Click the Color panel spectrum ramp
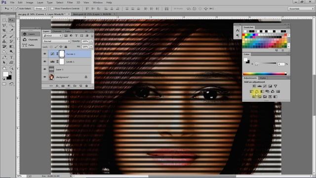Image resolution: width=316 pixels, height=178 pixels. 265,74
